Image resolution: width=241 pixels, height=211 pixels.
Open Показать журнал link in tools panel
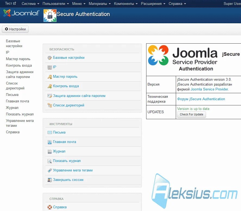67,161
